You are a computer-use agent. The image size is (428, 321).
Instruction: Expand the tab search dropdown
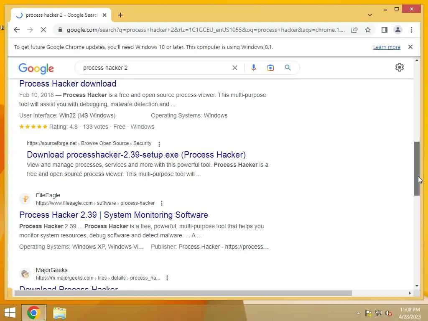pyautogui.click(x=370, y=15)
